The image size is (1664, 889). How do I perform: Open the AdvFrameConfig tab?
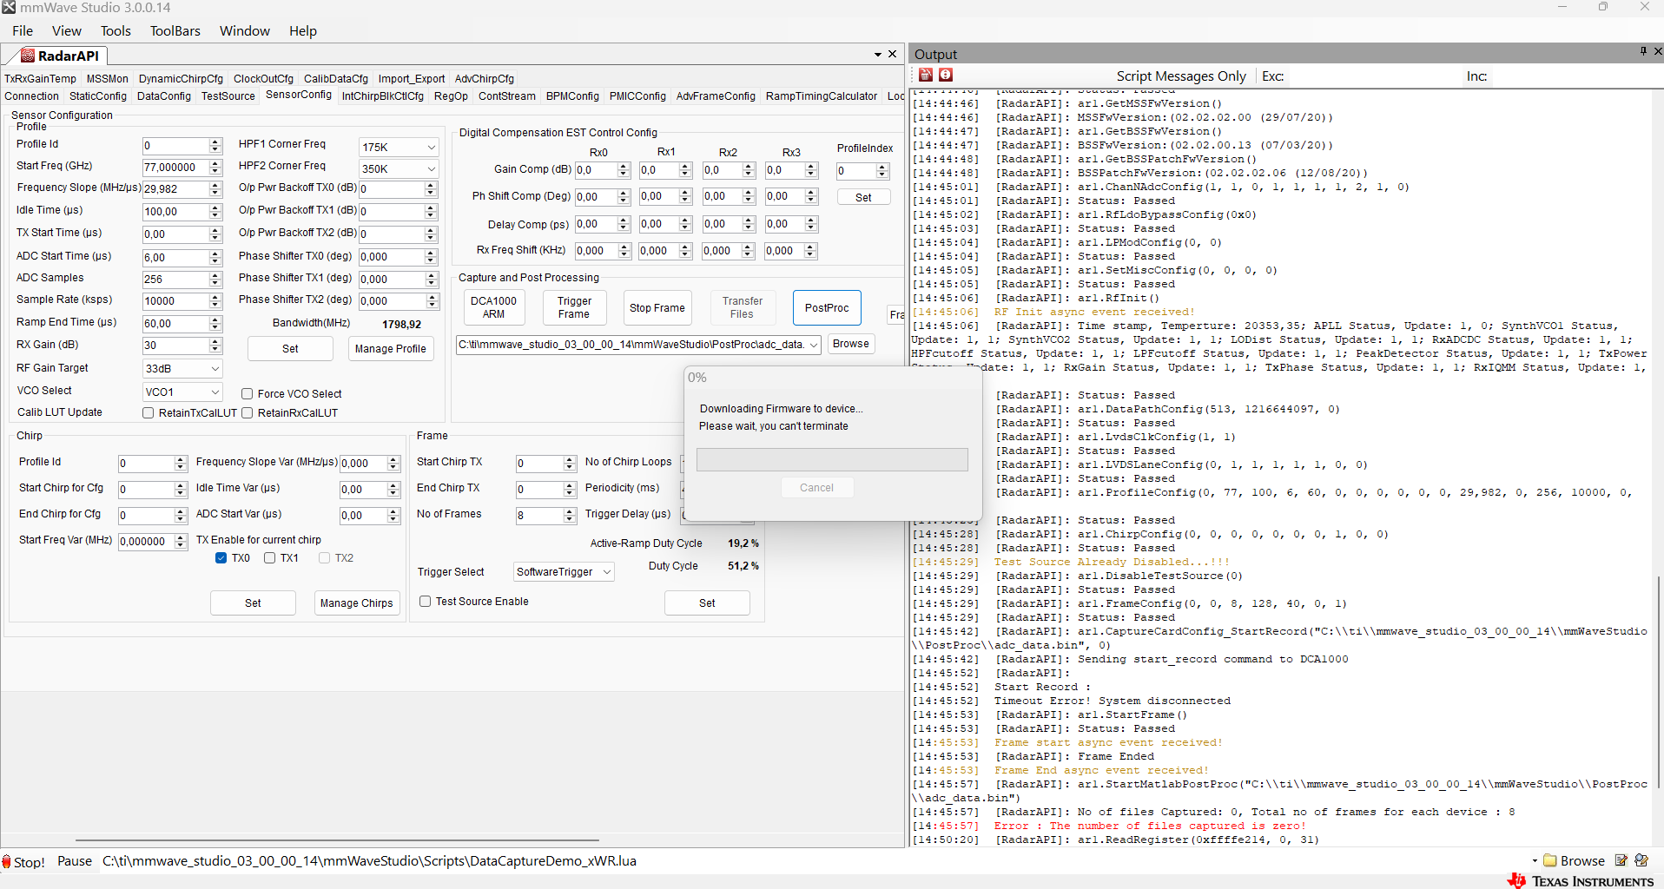(716, 96)
